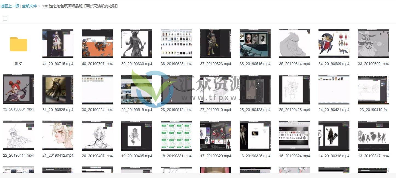
Task: Click the 返回上一级 link
Action: (x=10, y=6)
